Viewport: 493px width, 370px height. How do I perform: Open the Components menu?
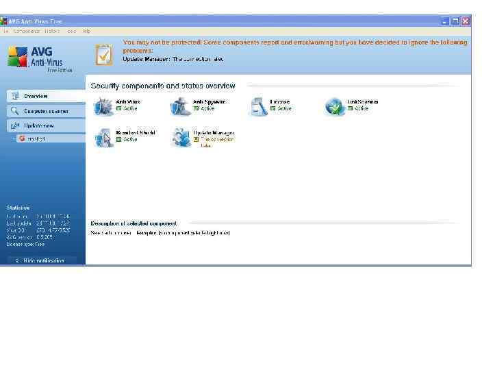27,31
